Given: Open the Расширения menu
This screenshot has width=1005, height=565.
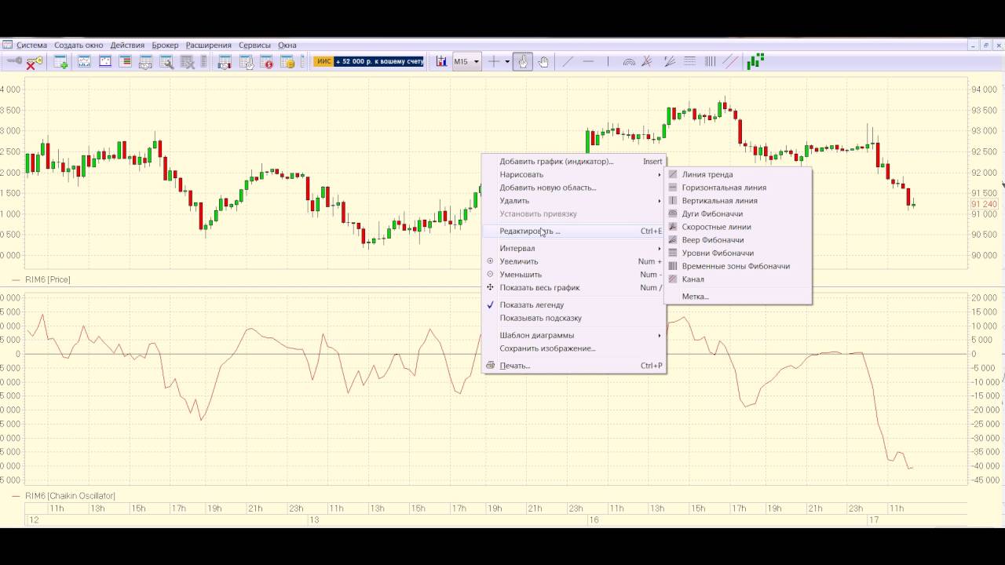Looking at the screenshot, I should click(208, 46).
